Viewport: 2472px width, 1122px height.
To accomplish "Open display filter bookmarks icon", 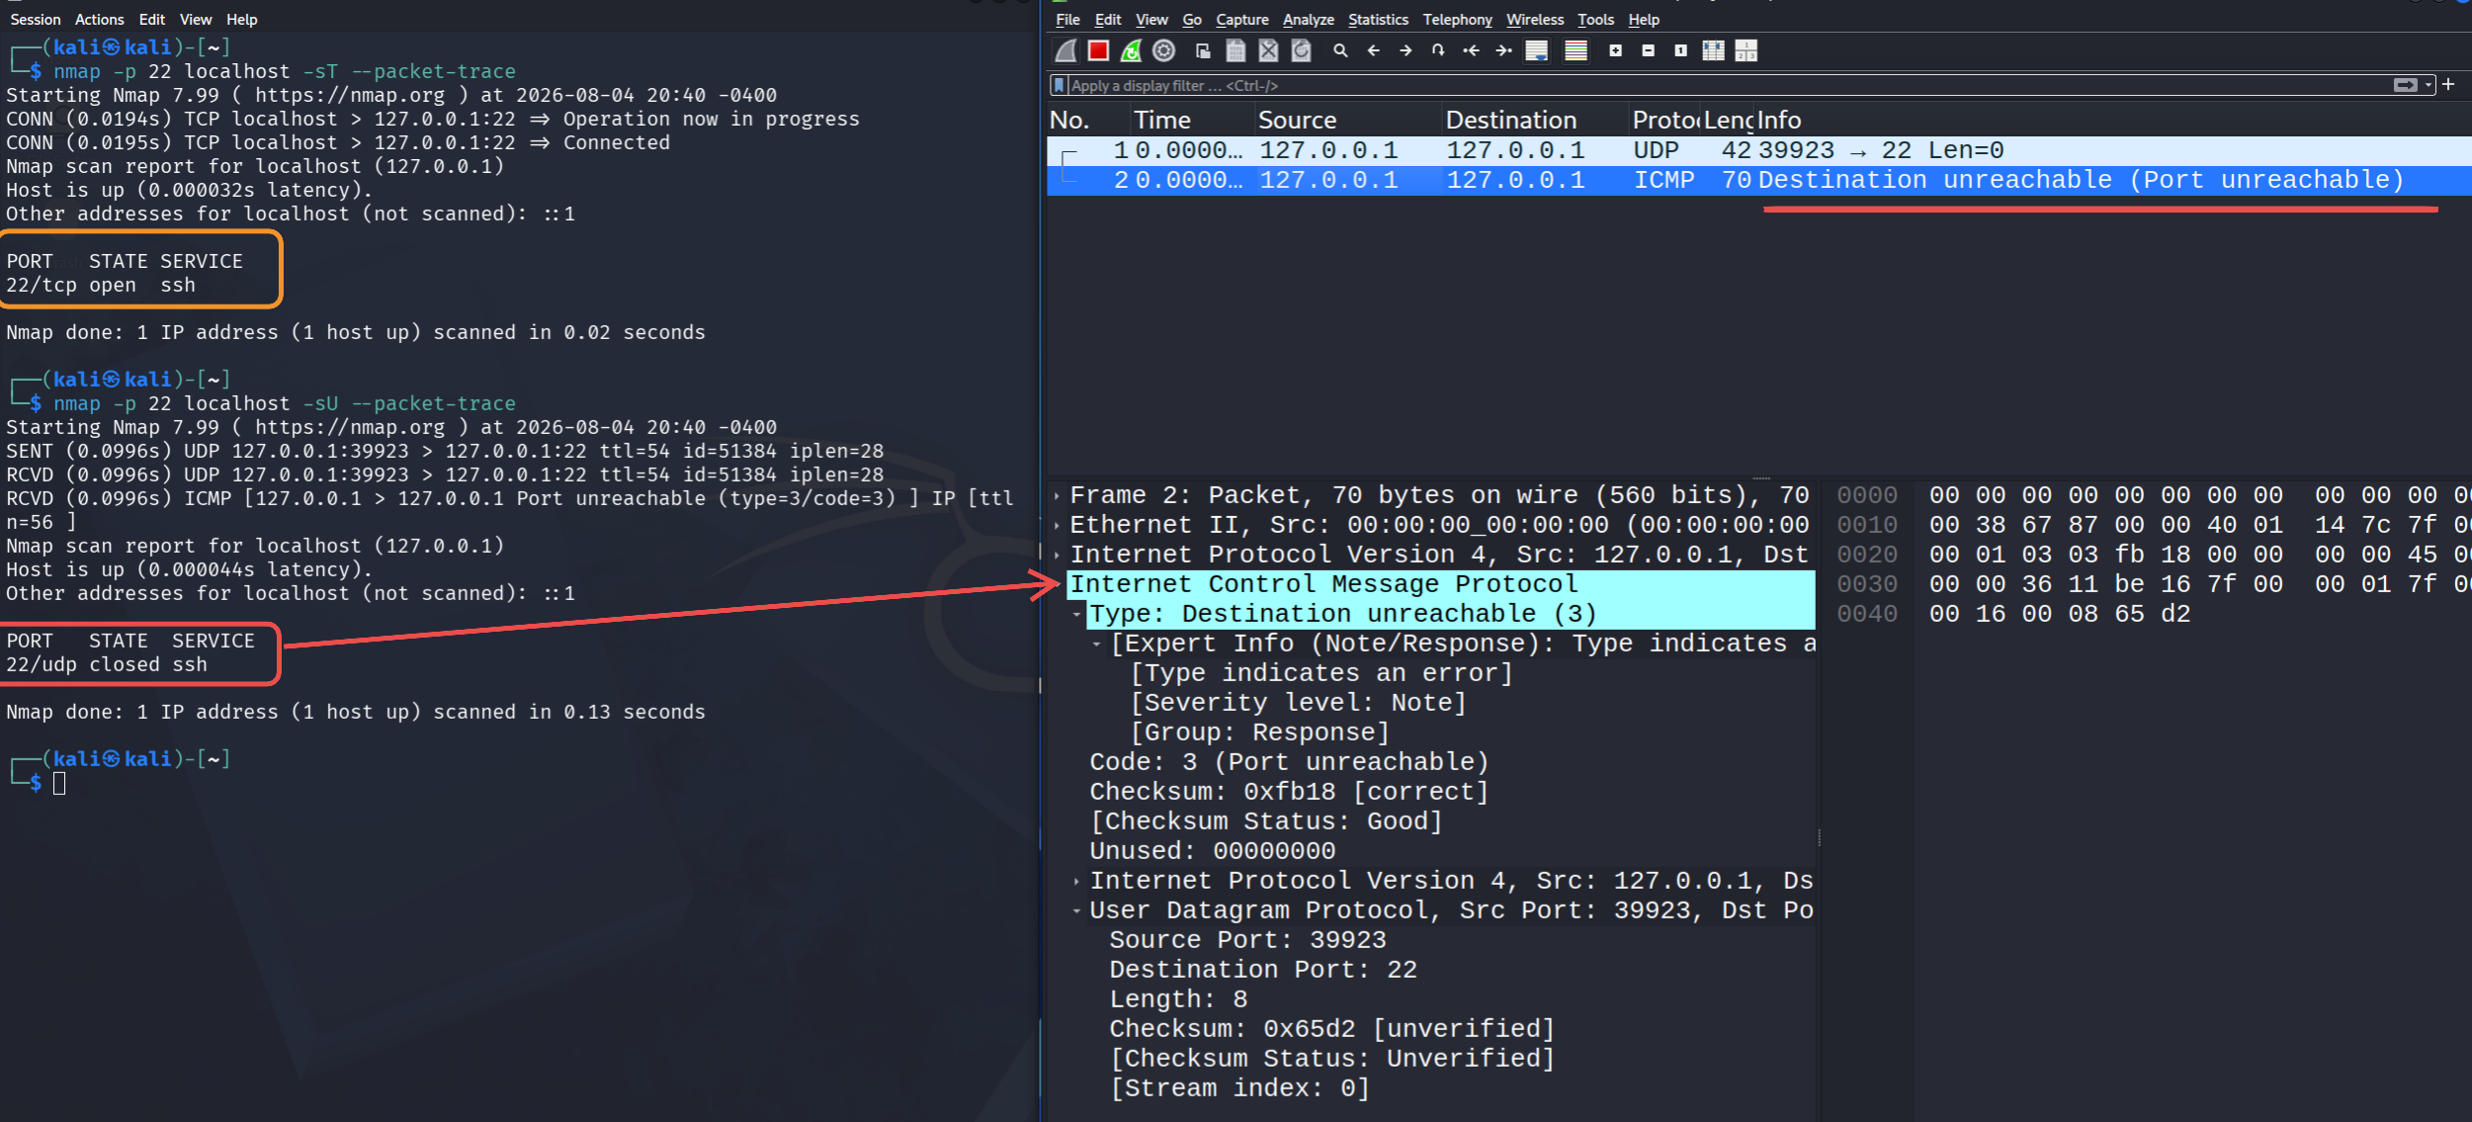I will tap(1059, 86).
